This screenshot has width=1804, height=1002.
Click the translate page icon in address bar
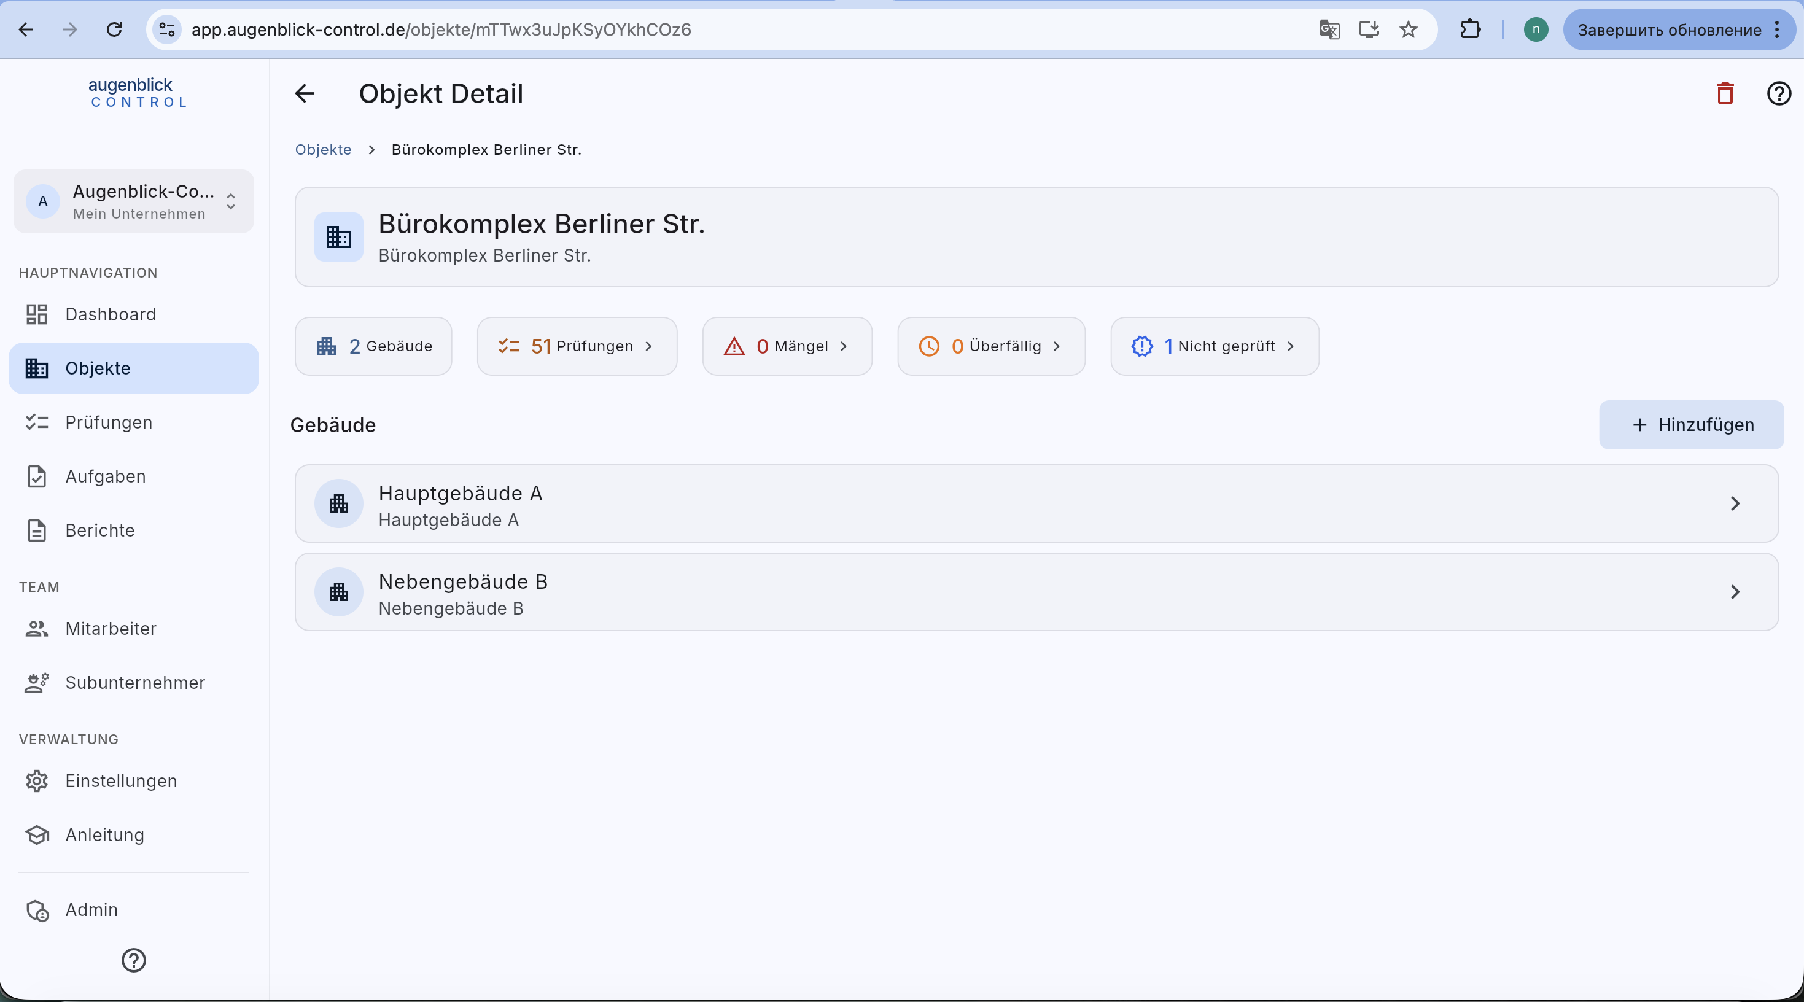pyautogui.click(x=1329, y=29)
